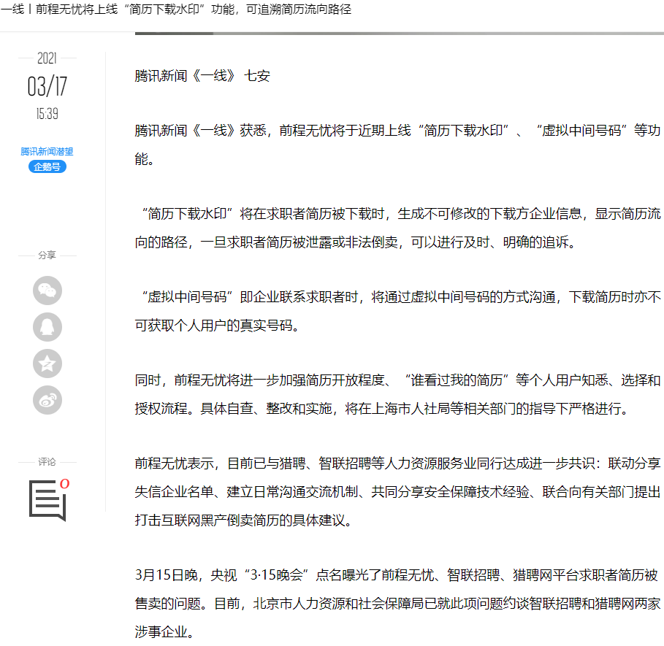Click paragraph starting 同时，前程无忧将进一步

click(397, 394)
